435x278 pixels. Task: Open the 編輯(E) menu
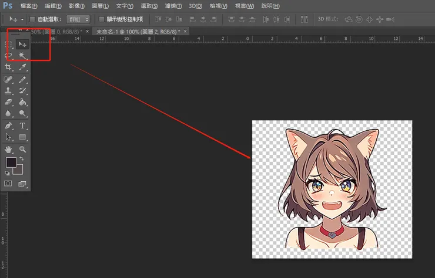(53, 6)
